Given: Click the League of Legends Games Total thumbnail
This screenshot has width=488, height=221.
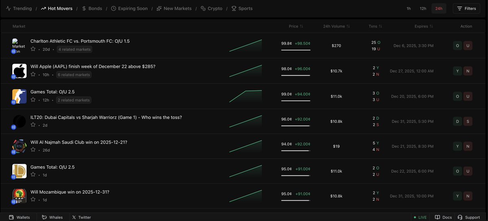Looking at the screenshot, I should (19, 171).
